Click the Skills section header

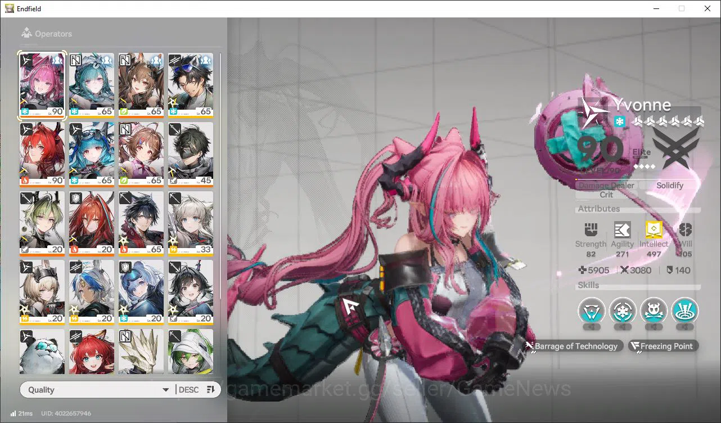tap(588, 285)
